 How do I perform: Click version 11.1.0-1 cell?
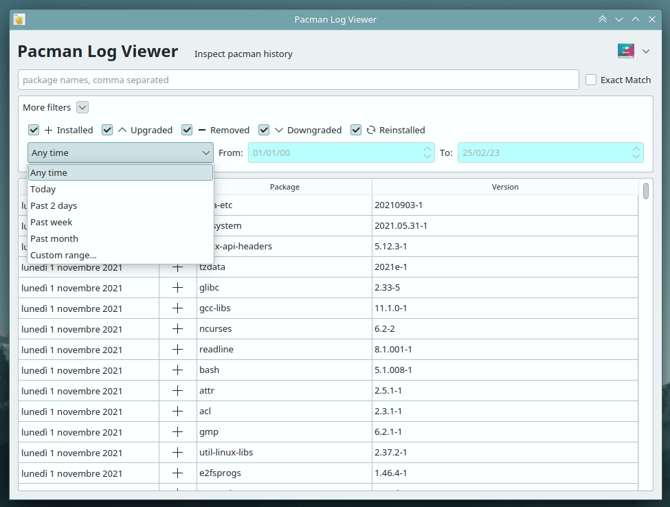[505, 308]
